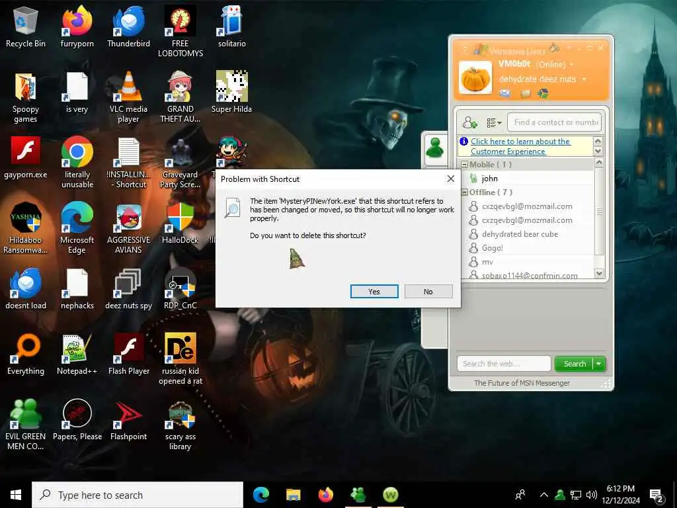
Task: Open the paint color scheme icon in Messenger
Action: (555, 47)
